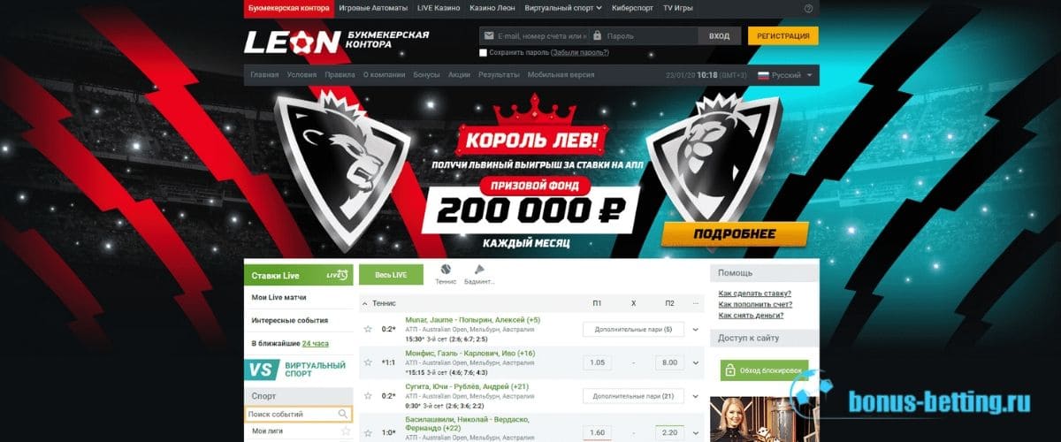Click the tennis ball sport filter icon

(446, 269)
